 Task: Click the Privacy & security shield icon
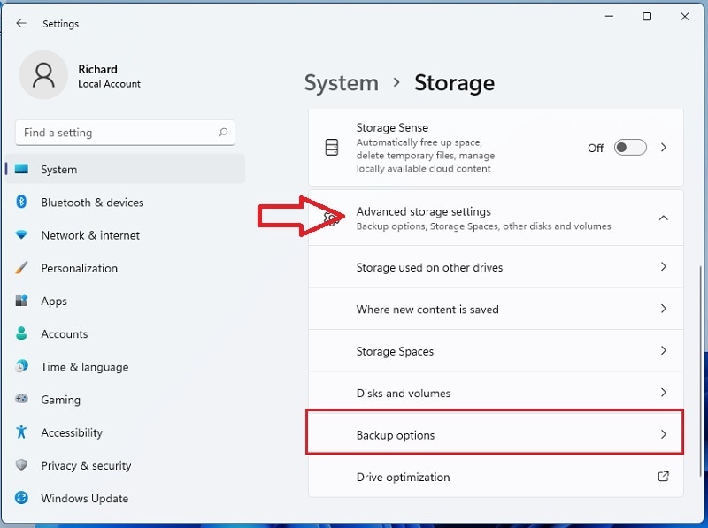(22, 465)
